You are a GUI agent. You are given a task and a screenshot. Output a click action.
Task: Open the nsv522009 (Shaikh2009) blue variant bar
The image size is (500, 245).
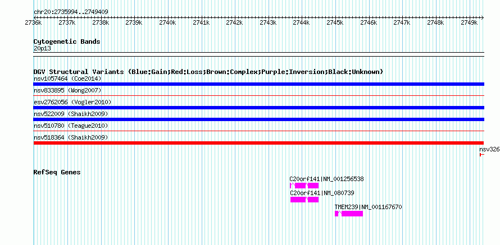(x=258, y=119)
